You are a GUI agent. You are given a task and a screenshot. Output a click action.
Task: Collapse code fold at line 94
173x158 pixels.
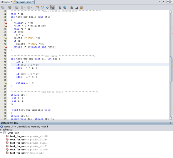point(8,113)
